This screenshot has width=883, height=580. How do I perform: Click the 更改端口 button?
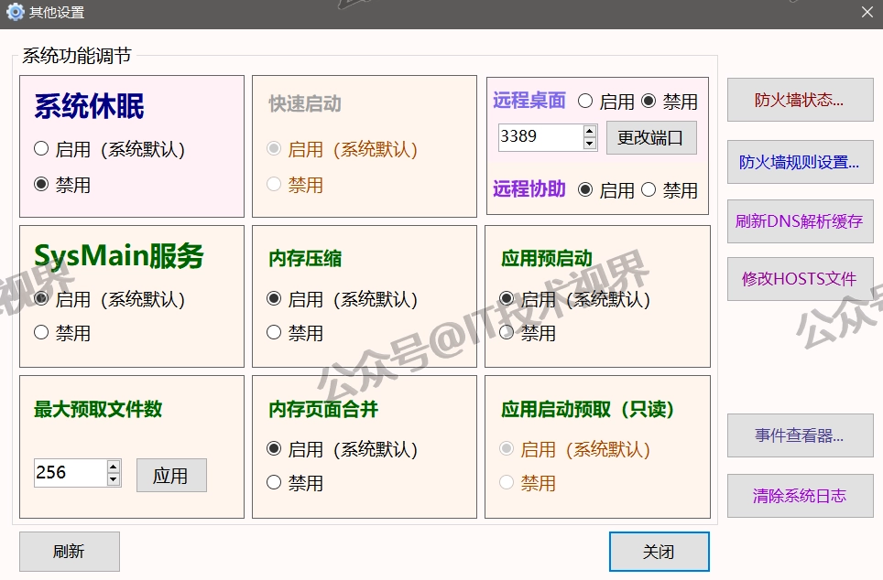651,138
